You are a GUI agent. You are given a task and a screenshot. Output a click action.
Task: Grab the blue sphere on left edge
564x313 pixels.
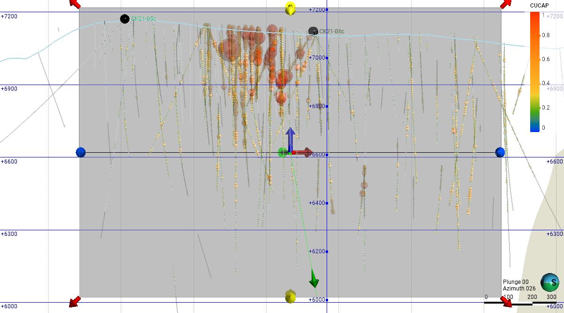(x=81, y=152)
